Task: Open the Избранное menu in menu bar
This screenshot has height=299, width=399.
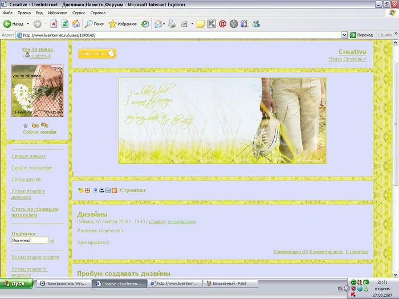Action: [x=58, y=13]
